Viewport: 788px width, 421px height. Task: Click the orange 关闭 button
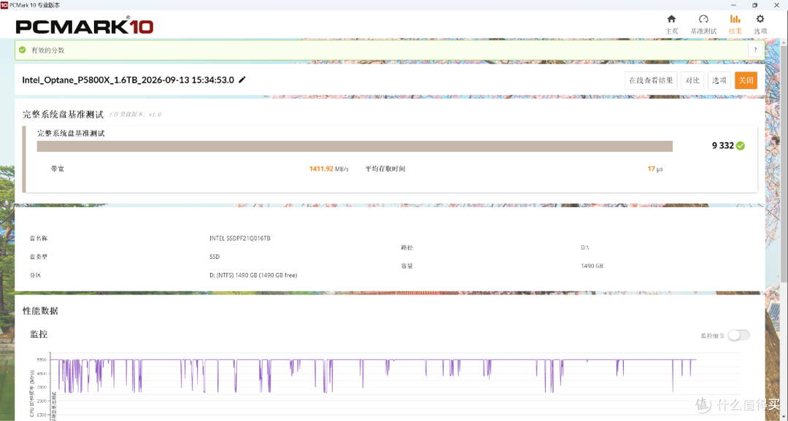click(746, 80)
